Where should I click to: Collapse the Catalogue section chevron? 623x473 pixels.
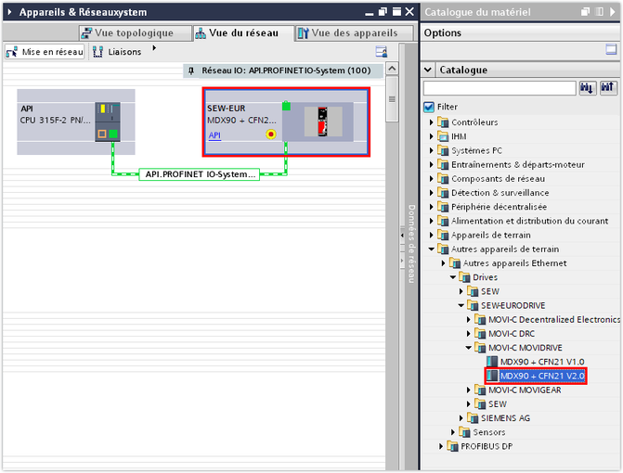click(x=428, y=70)
